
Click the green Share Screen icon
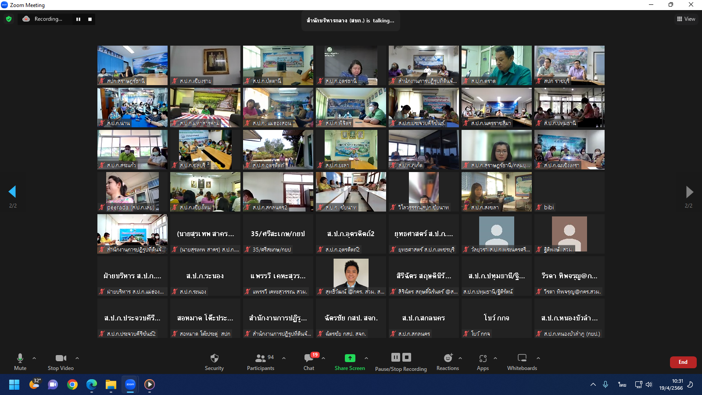tap(350, 358)
